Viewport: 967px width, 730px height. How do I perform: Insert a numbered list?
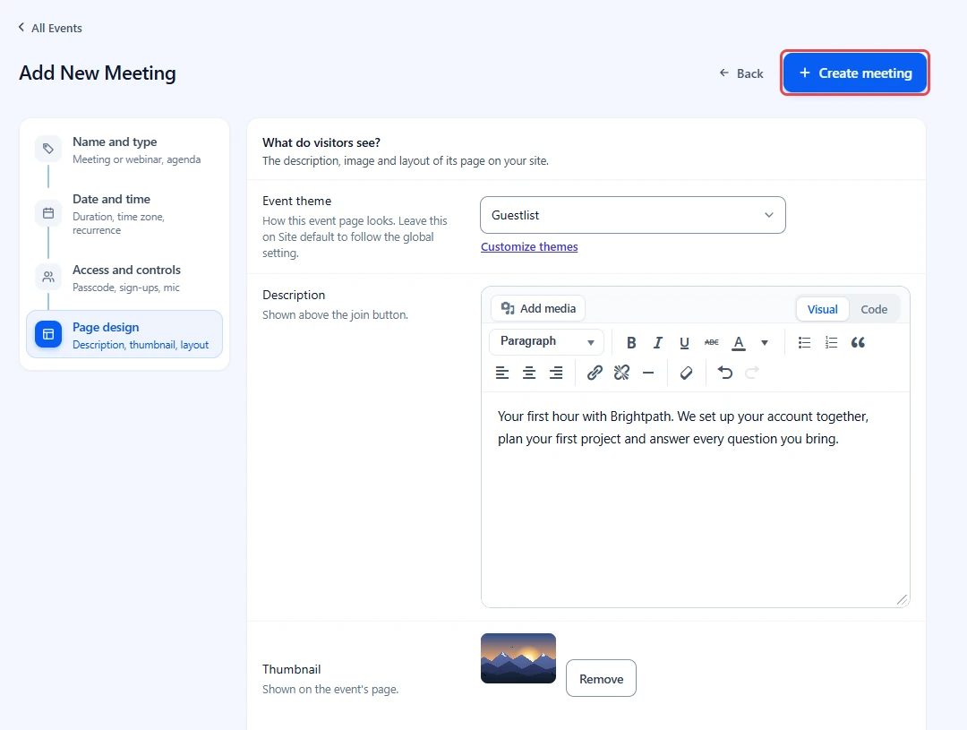(831, 342)
